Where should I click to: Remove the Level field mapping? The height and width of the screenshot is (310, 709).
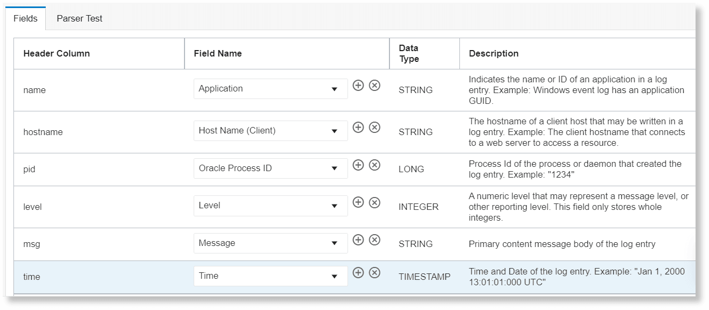(373, 202)
